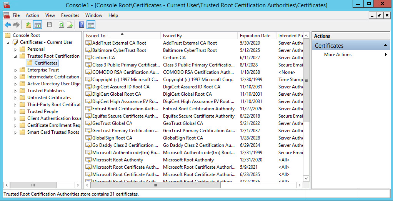Click expiration date 12/30/1999
The height and width of the screenshot is (201, 393).
pos(251,80)
